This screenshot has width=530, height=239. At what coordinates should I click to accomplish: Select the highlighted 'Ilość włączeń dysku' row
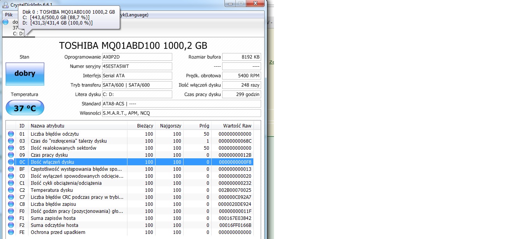(130, 162)
